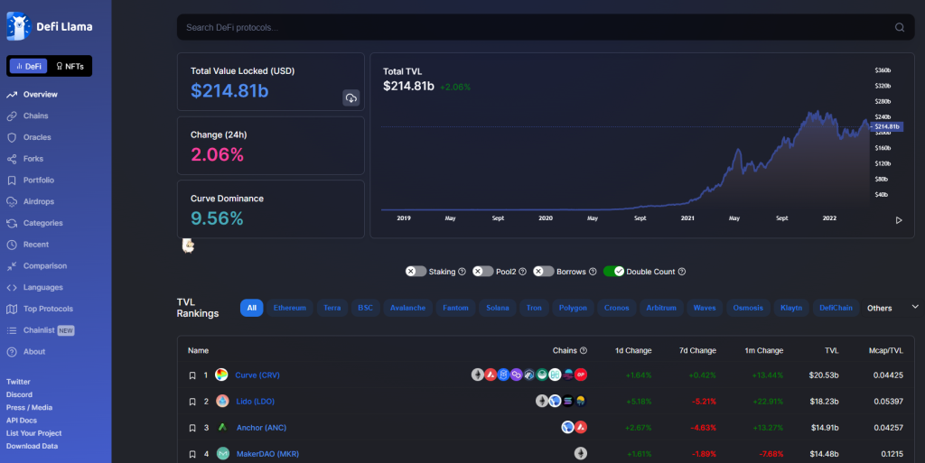The image size is (925, 463).
Task: Filter rankings by Fantom
Action: point(455,308)
